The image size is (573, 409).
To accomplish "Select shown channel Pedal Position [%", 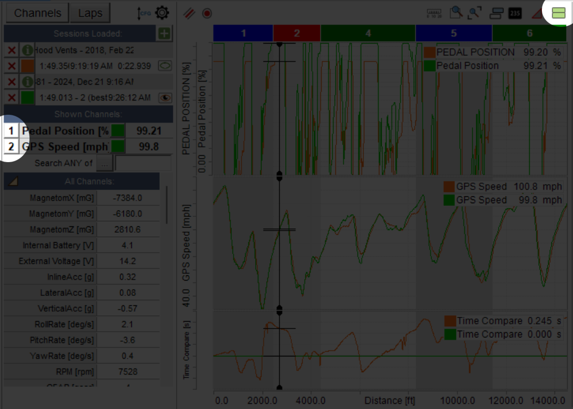I will [65, 131].
